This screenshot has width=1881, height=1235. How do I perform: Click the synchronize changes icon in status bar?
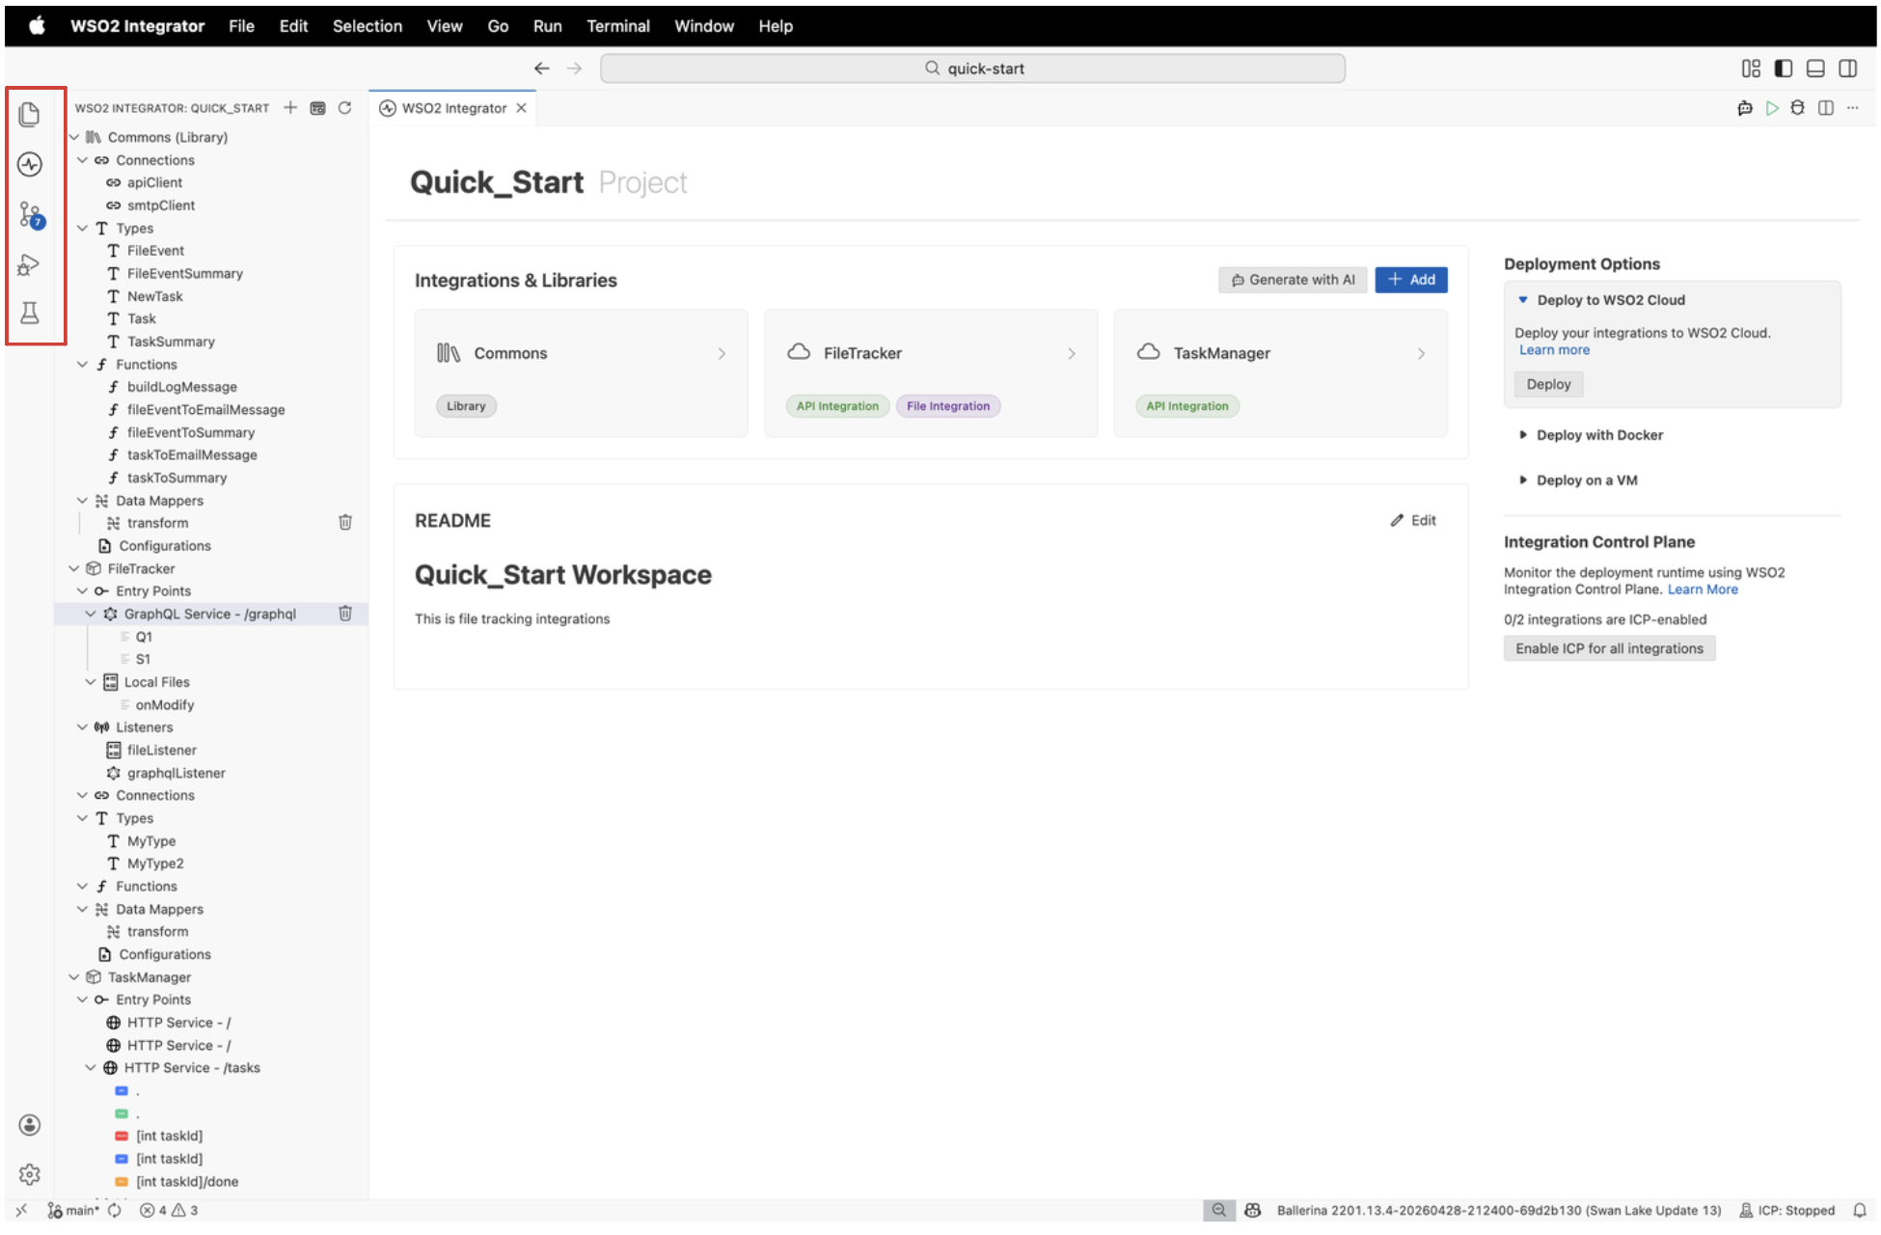[x=115, y=1210]
